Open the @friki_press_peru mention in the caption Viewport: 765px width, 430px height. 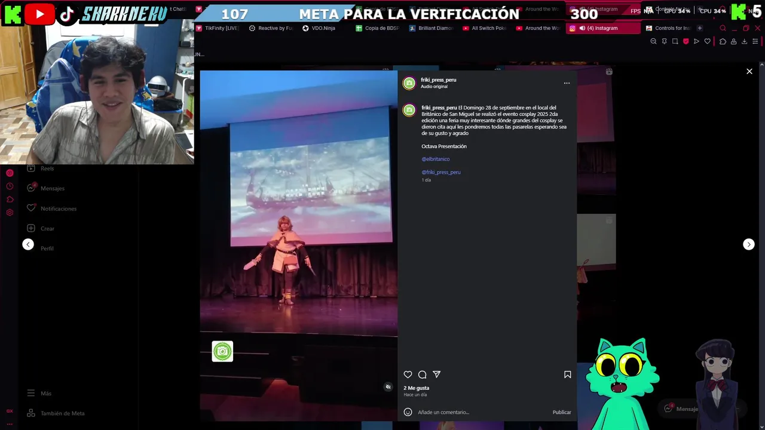[x=441, y=172]
